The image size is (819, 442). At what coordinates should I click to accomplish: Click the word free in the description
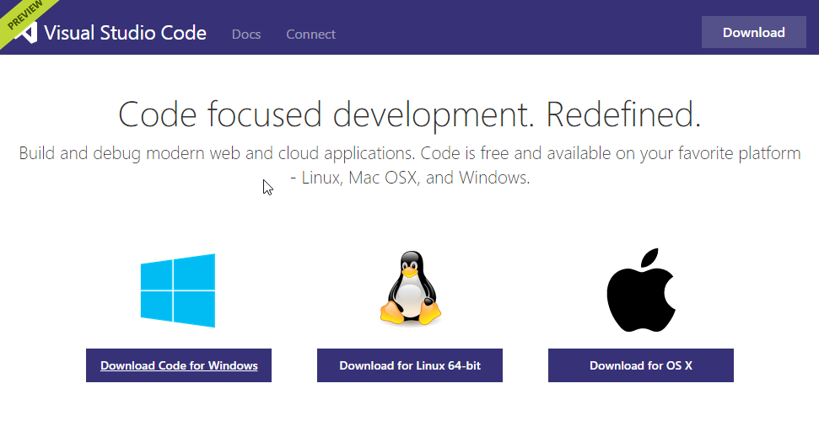tap(494, 153)
